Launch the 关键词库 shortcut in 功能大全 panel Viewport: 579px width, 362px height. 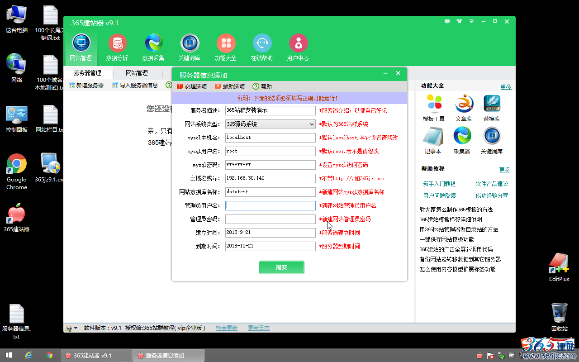click(x=492, y=140)
